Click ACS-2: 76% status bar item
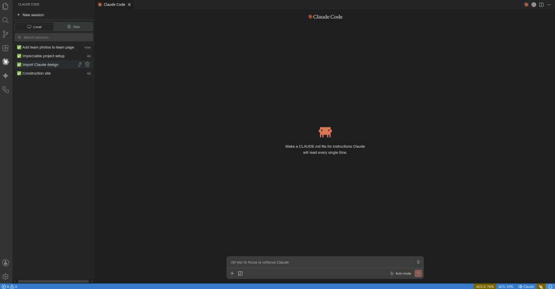 484,286
